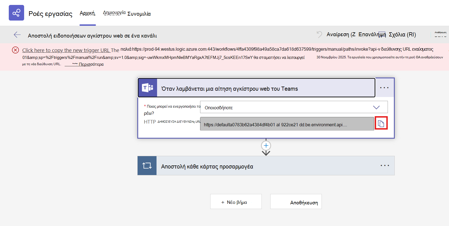
Task: Click the undo arrow icon
Action: pos(319,34)
